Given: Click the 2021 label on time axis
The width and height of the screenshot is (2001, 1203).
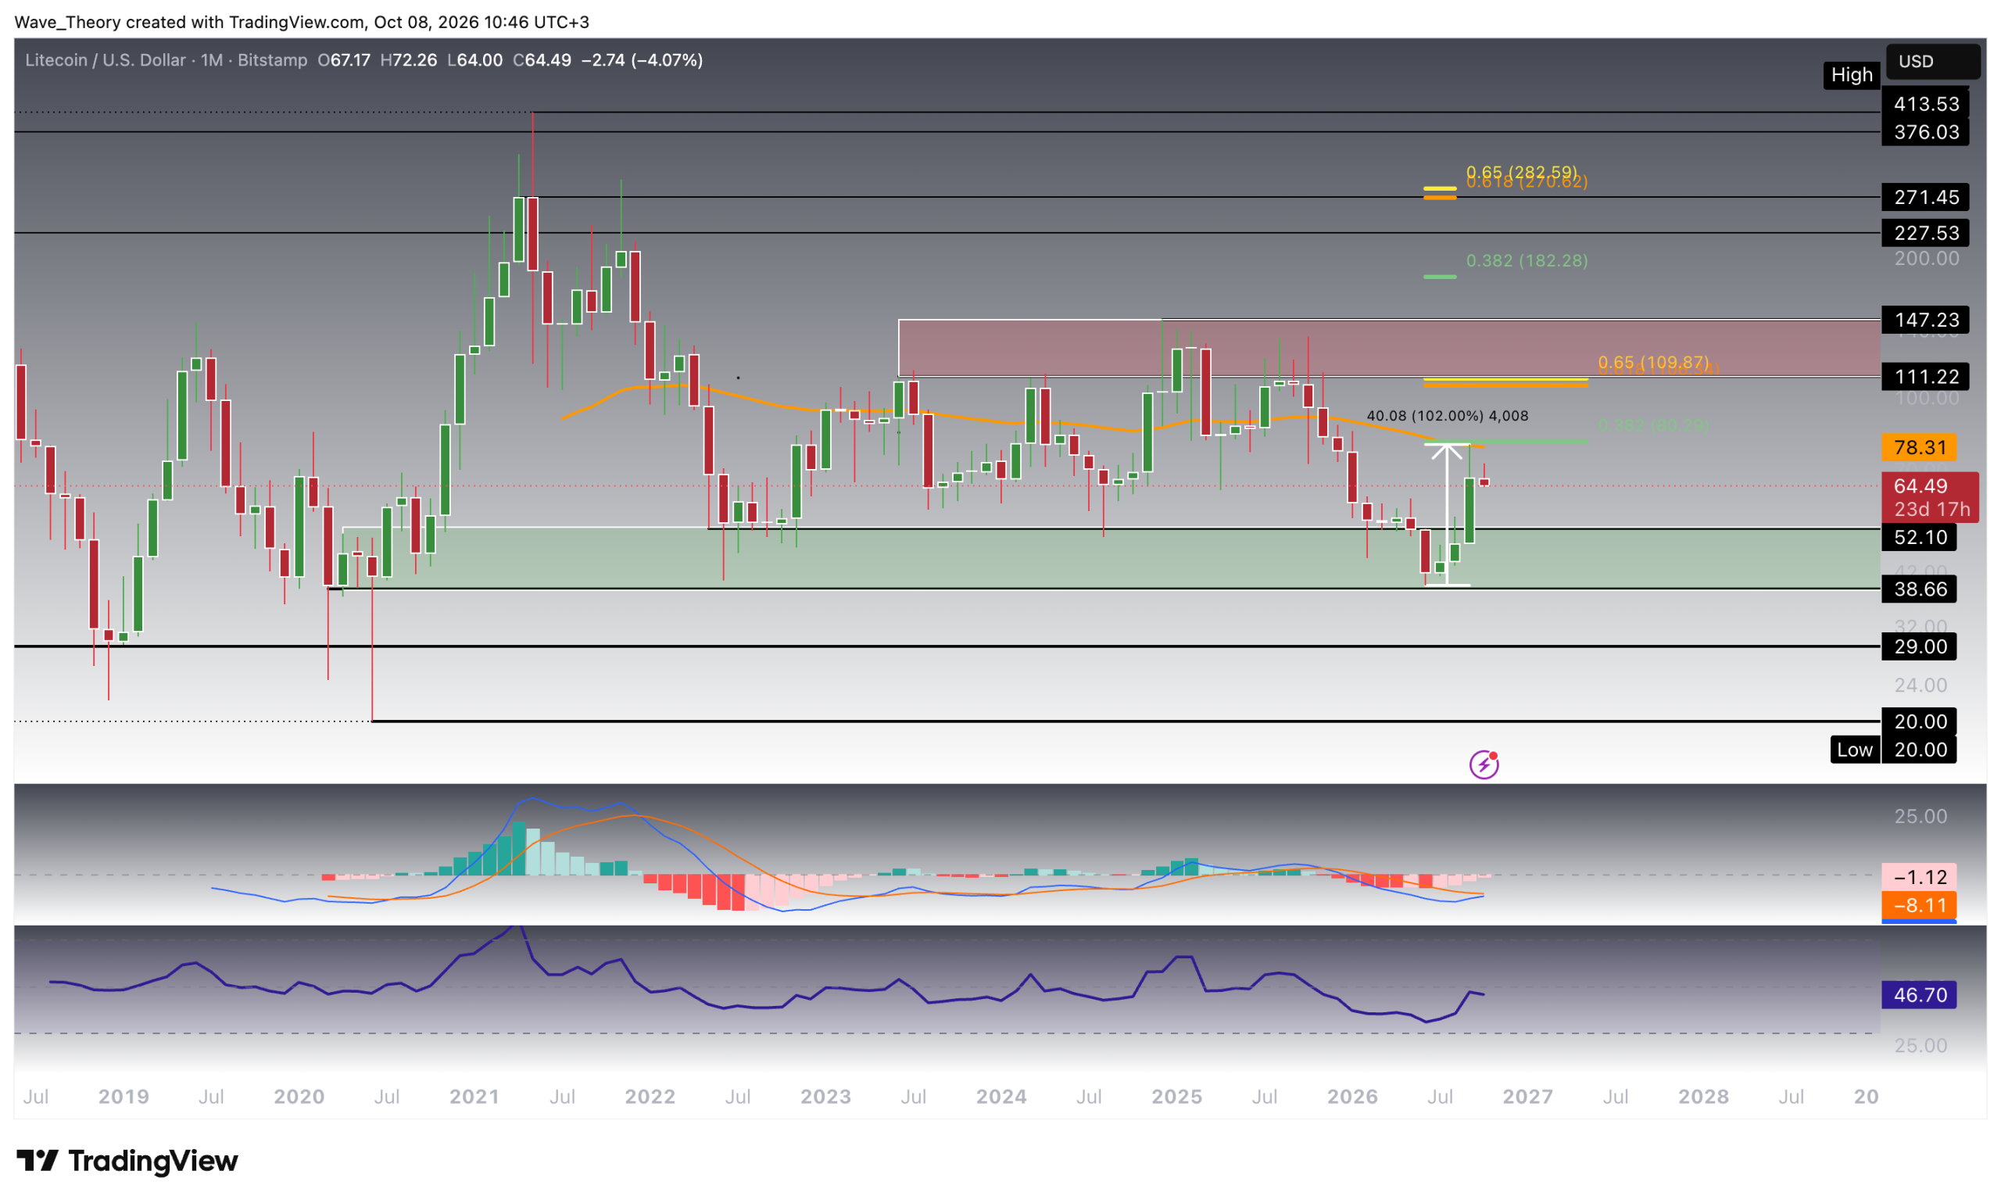Looking at the screenshot, I should 474,1097.
